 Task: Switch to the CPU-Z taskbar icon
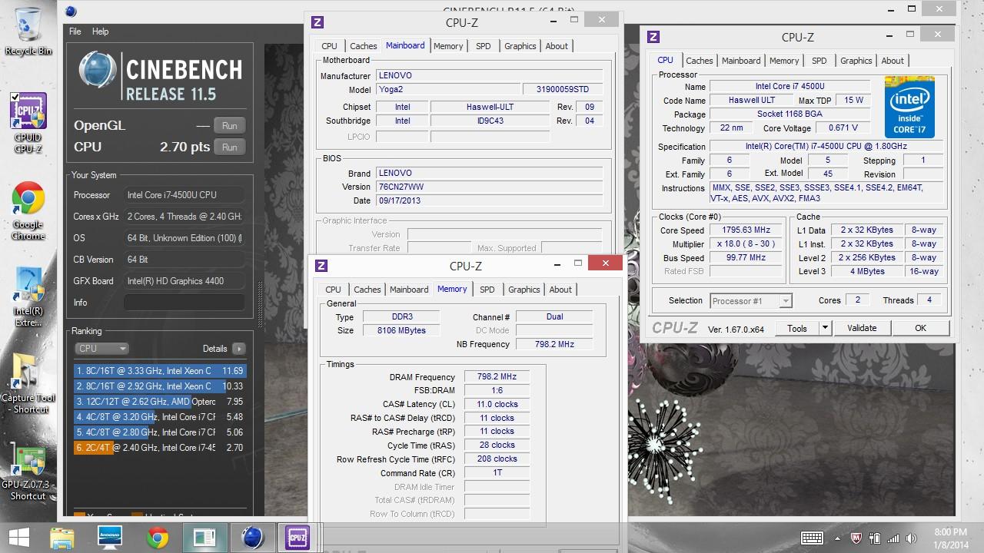(x=298, y=537)
